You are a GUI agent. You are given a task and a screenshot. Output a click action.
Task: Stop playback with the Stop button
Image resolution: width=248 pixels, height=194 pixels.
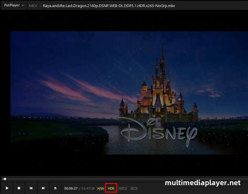19,188
